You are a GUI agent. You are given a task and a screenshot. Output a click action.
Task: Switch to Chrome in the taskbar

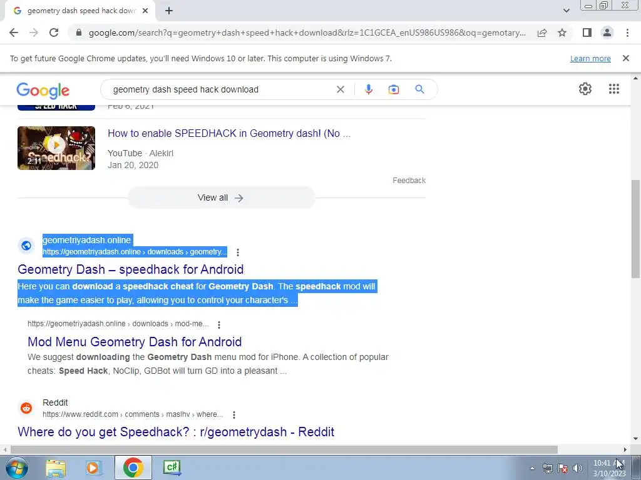click(x=133, y=467)
